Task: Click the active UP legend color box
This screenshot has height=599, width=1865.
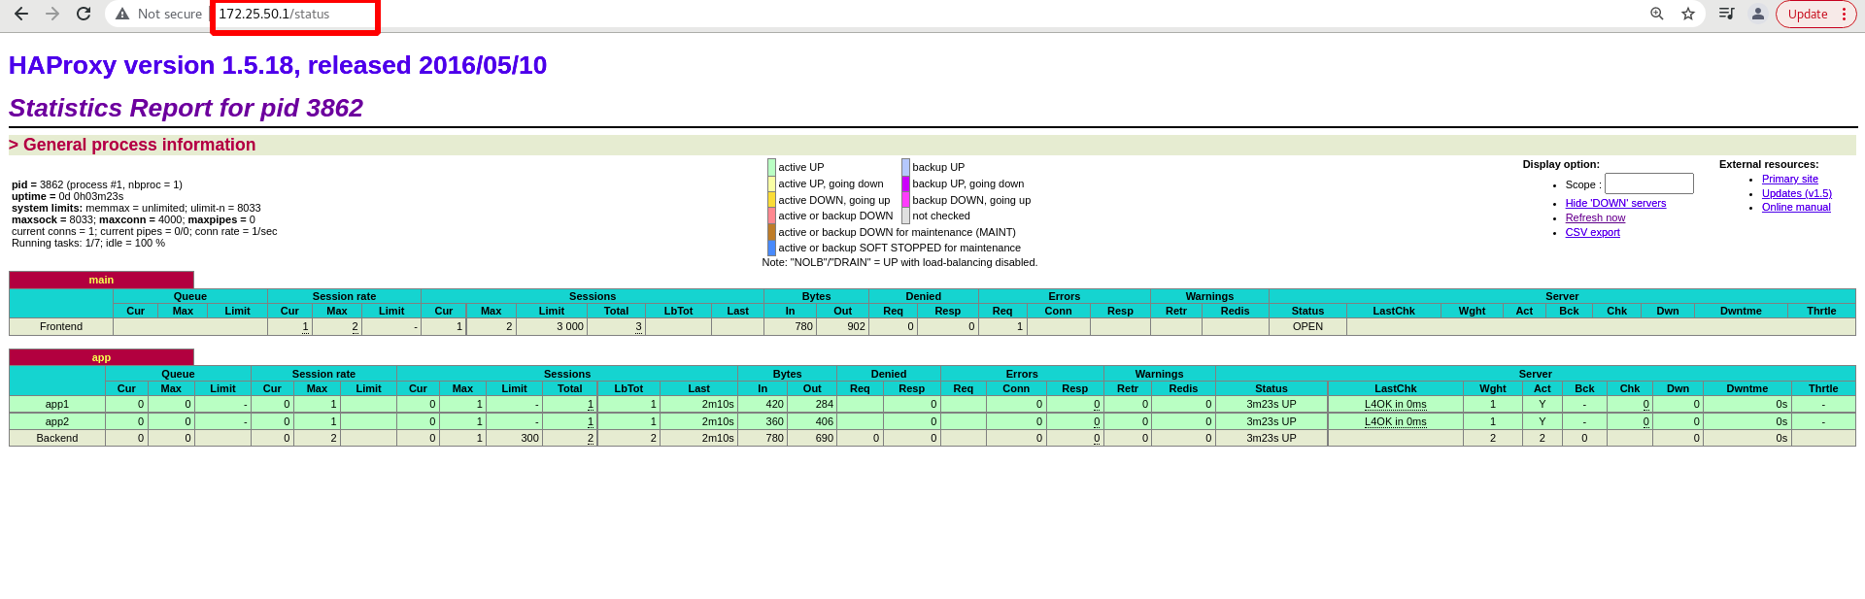Action: pyautogui.click(x=771, y=167)
